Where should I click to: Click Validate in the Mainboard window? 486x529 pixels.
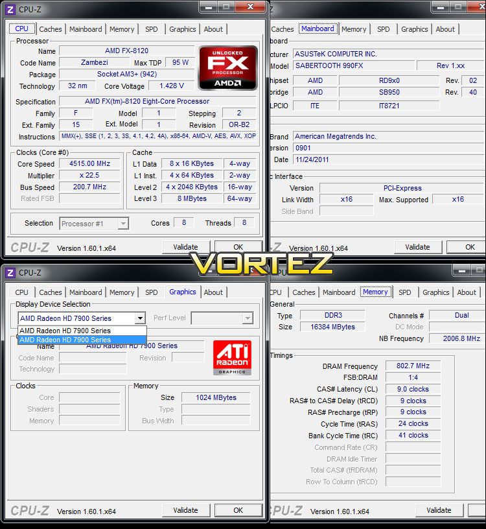[x=417, y=247]
